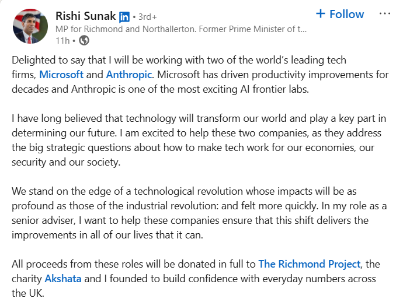403x302 pixels.
Task: Click the plus icon on Follow
Action: pos(320,13)
